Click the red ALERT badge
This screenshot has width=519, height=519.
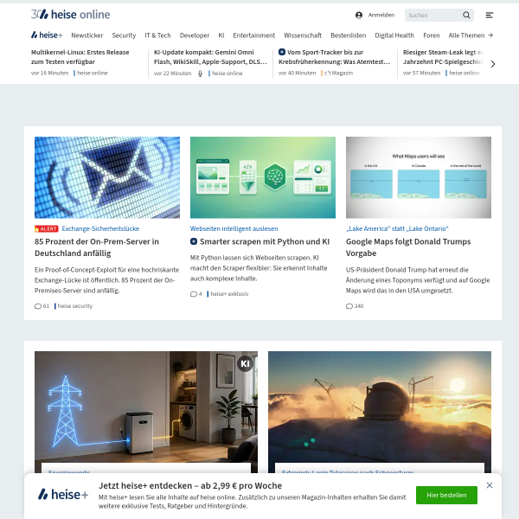click(x=47, y=228)
